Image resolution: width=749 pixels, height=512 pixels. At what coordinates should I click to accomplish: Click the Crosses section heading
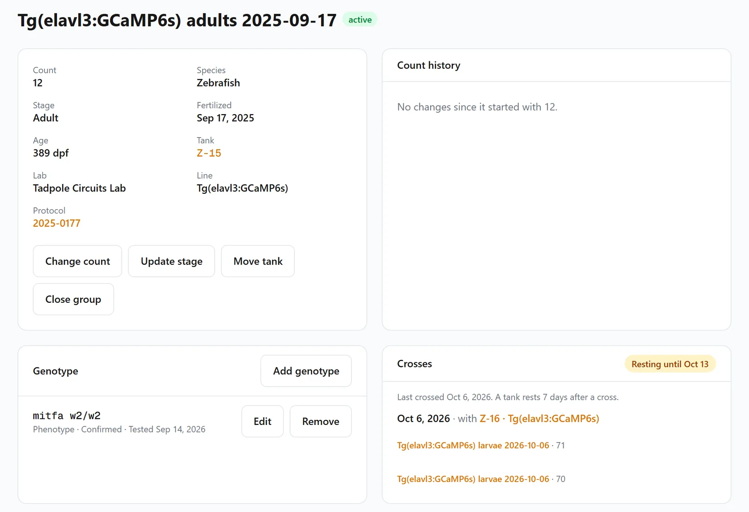(414, 364)
